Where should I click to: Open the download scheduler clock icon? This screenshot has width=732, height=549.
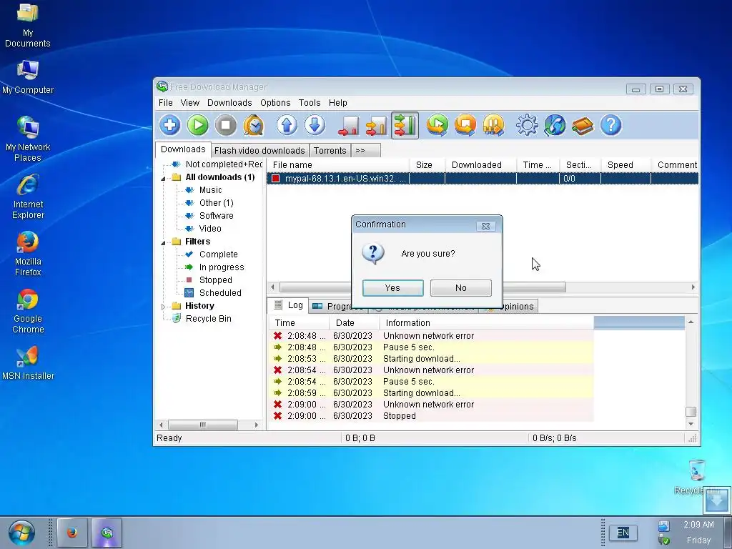point(254,125)
